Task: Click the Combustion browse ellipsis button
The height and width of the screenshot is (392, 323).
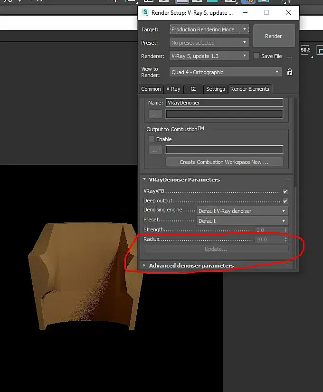Action: 155,150
